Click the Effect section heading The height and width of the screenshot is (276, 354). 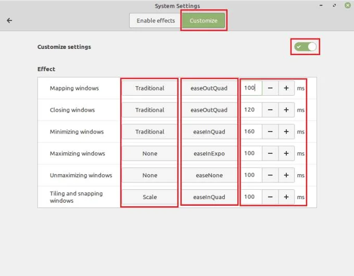click(x=46, y=69)
